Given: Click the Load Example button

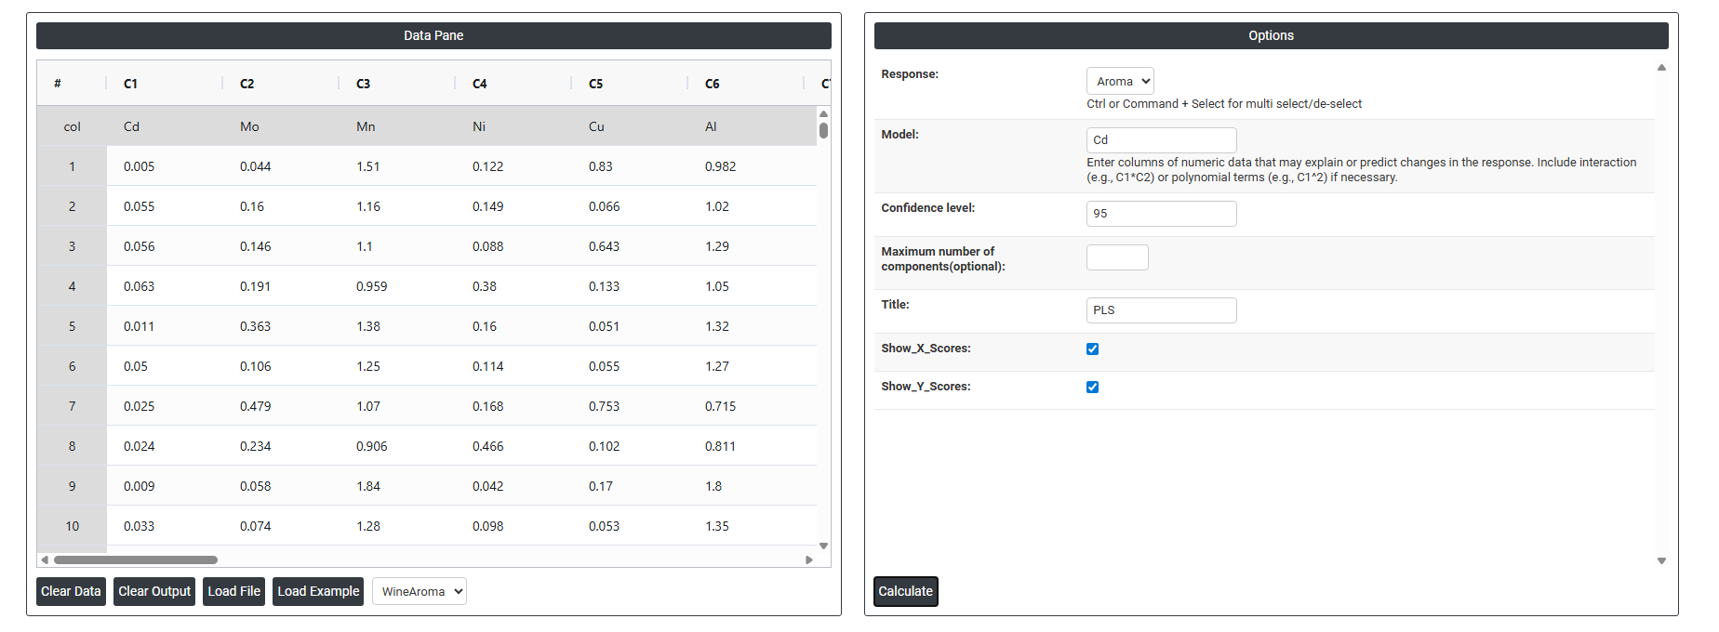Looking at the screenshot, I should point(318,591).
